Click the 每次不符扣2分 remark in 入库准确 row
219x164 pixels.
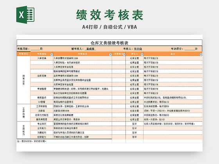(x=173, y=58)
